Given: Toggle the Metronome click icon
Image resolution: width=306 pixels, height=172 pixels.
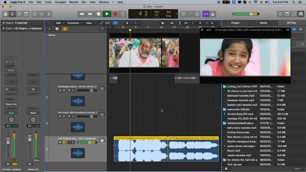Looking at the screenshot, I should pyautogui.click(x=213, y=14).
